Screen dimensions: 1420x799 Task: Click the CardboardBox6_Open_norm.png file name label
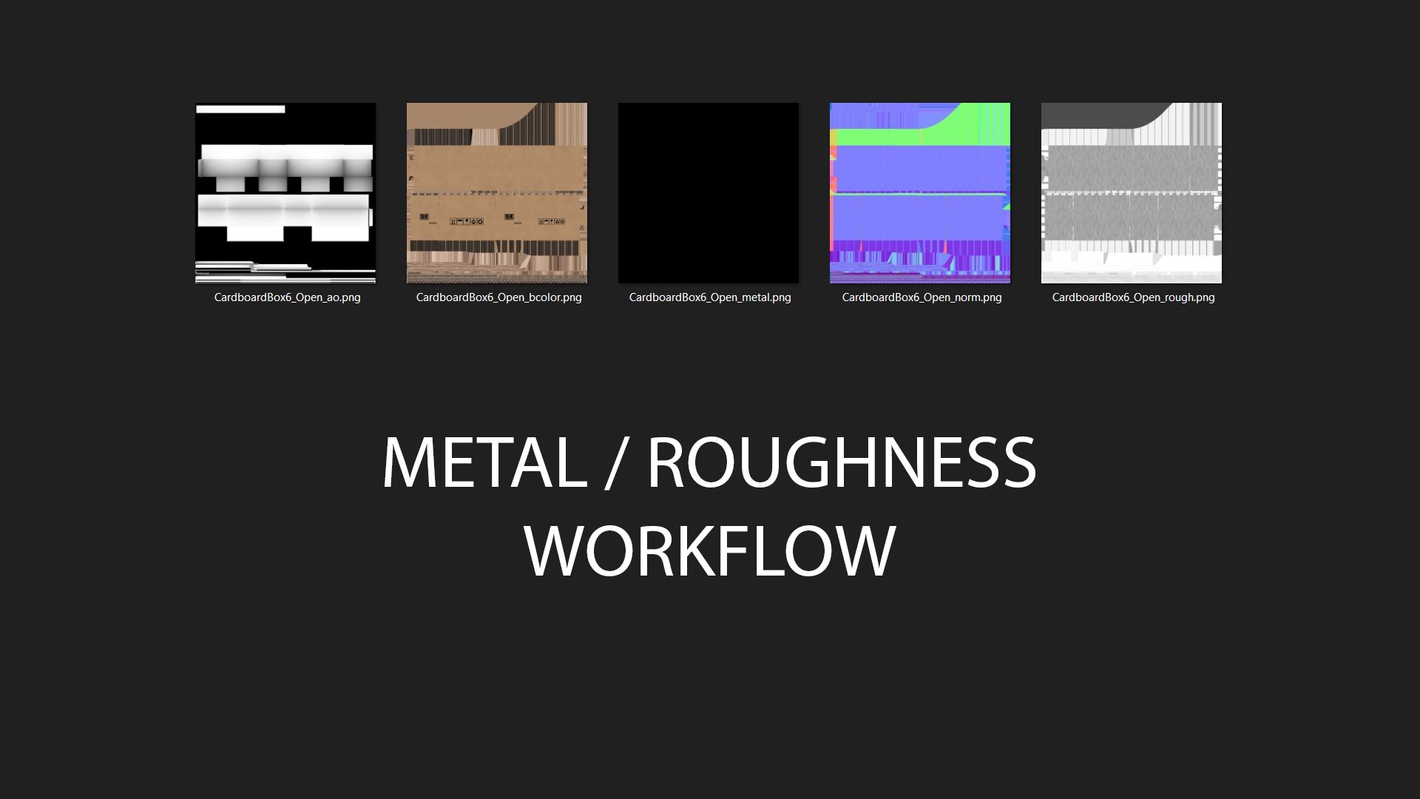(922, 297)
